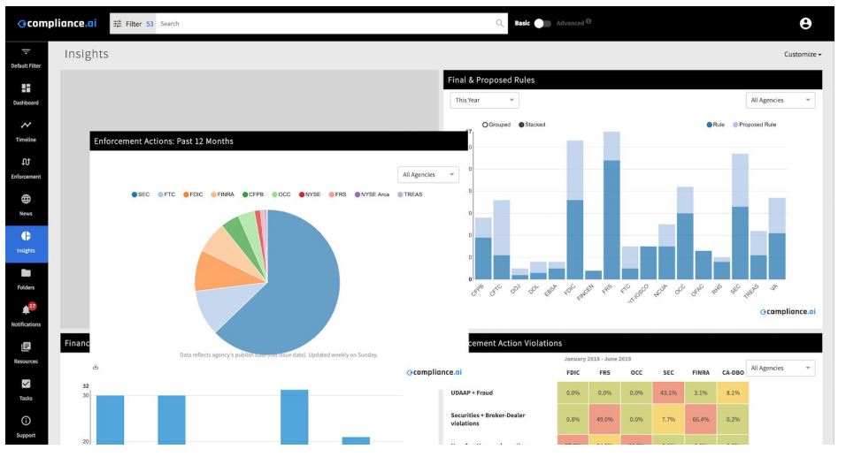Click the SEC 43.1% heatmap cell

pos(668,392)
